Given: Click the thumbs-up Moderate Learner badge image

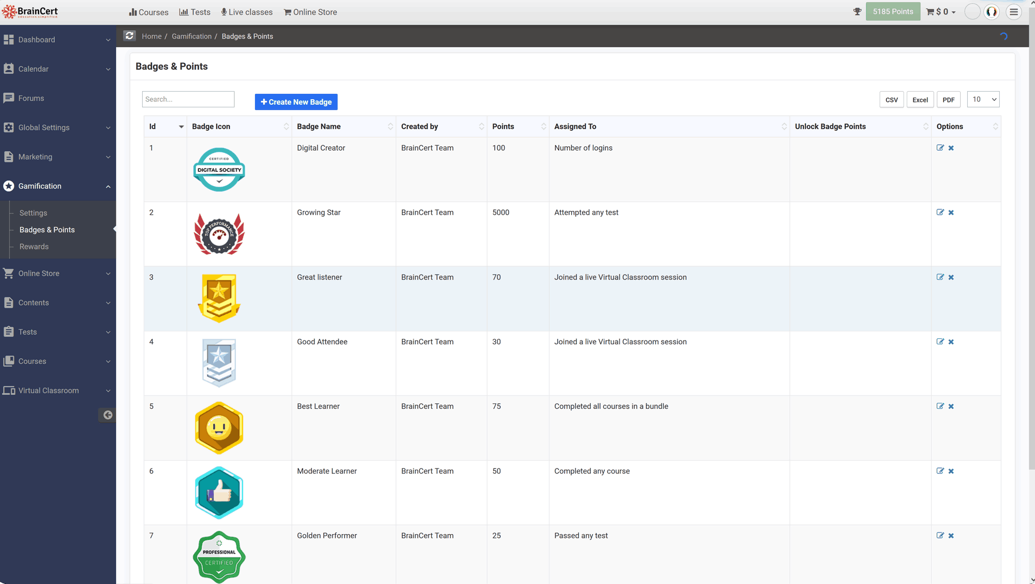Looking at the screenshot, I should (219, 492).
